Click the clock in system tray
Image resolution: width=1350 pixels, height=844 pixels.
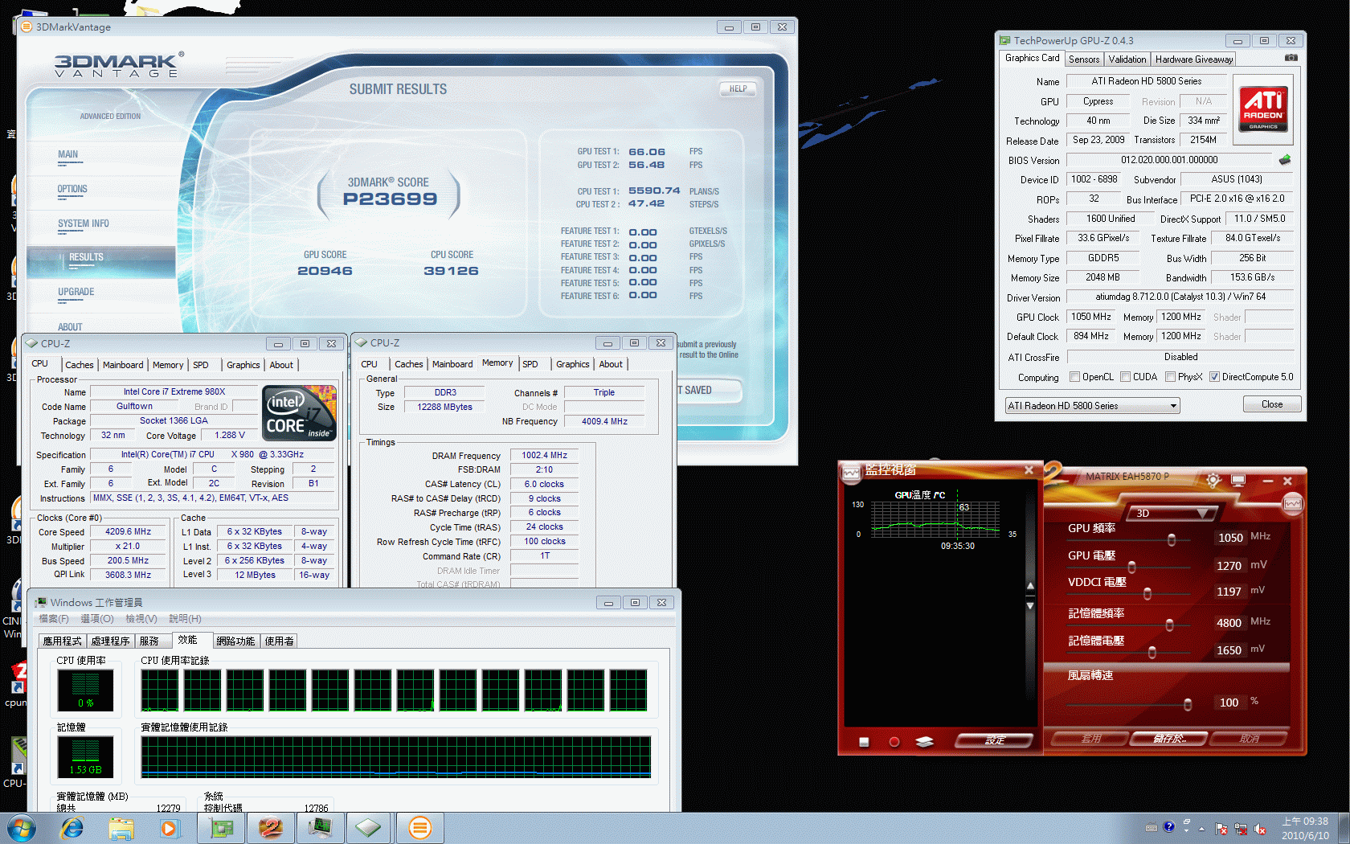point(1305,828)
